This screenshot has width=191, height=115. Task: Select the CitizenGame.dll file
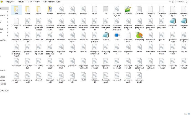(28, 23)
